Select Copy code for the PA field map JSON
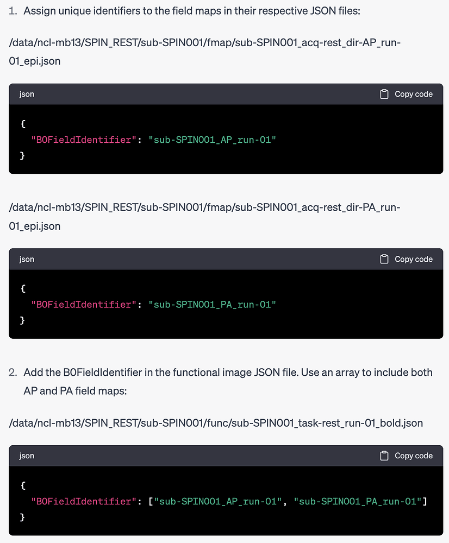 tap(413, 259)
